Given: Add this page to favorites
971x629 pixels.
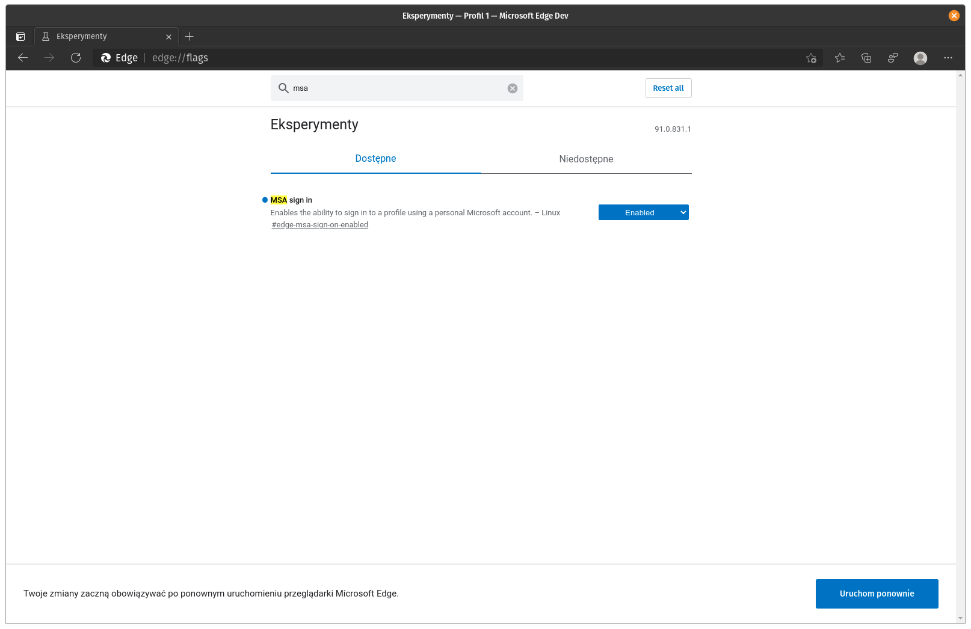Looking at the screenshot, I should click(x=811, y=58).
